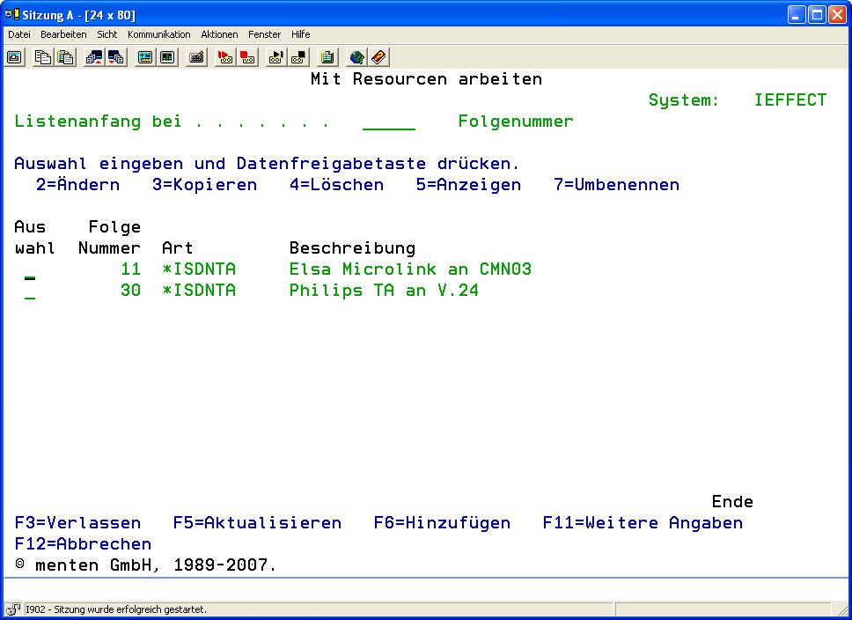The width and height of the screenshot is (852, 620).
Task: Click F6=Hinzufügen function key label
Action: [442, 523]
